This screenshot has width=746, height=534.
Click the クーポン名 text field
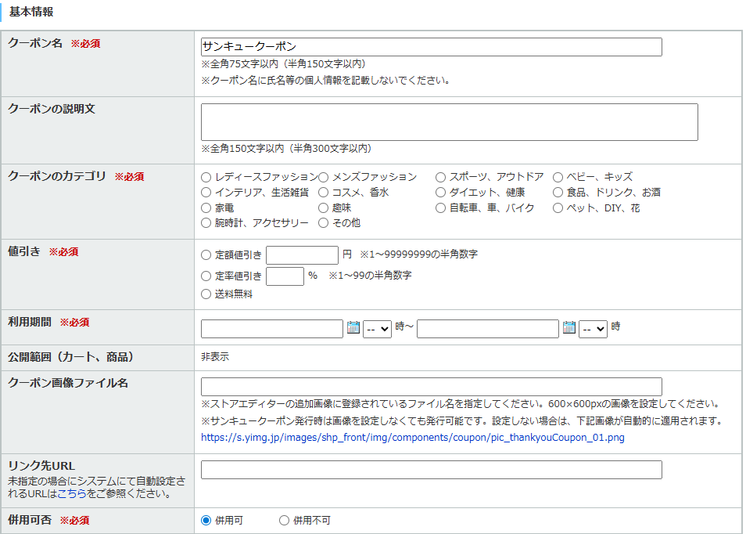point(431,47)
